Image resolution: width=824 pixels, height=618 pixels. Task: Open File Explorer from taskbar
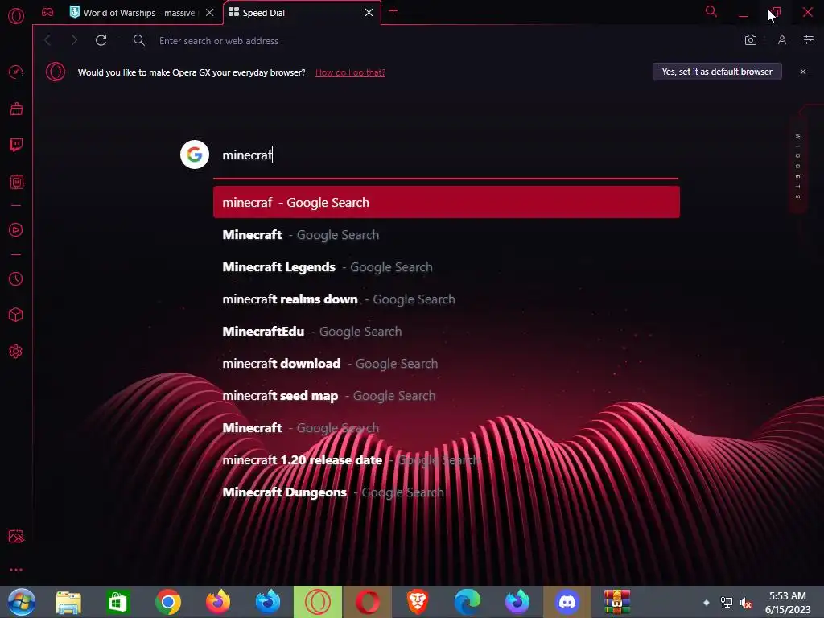[68, 602]
